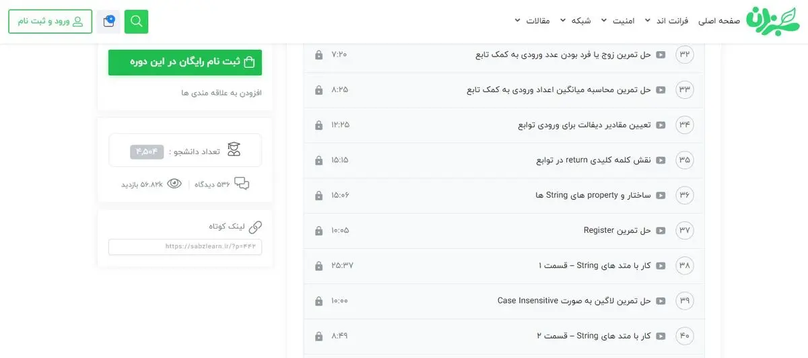Click lock icon on Case Insensitive lesson
Screen dimensions: 808x358
(318, 301)
